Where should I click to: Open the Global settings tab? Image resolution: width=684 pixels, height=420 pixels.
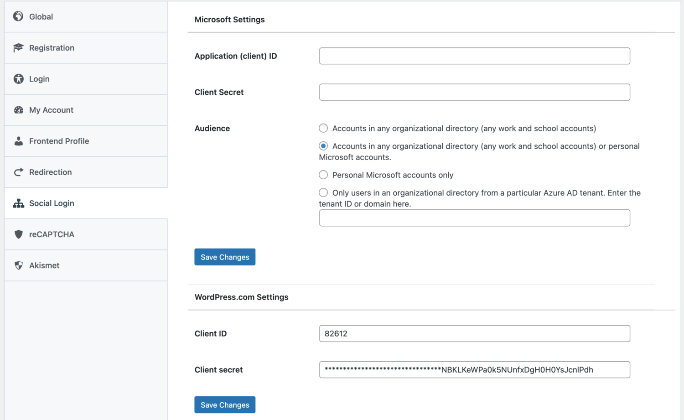pos(86,17)
